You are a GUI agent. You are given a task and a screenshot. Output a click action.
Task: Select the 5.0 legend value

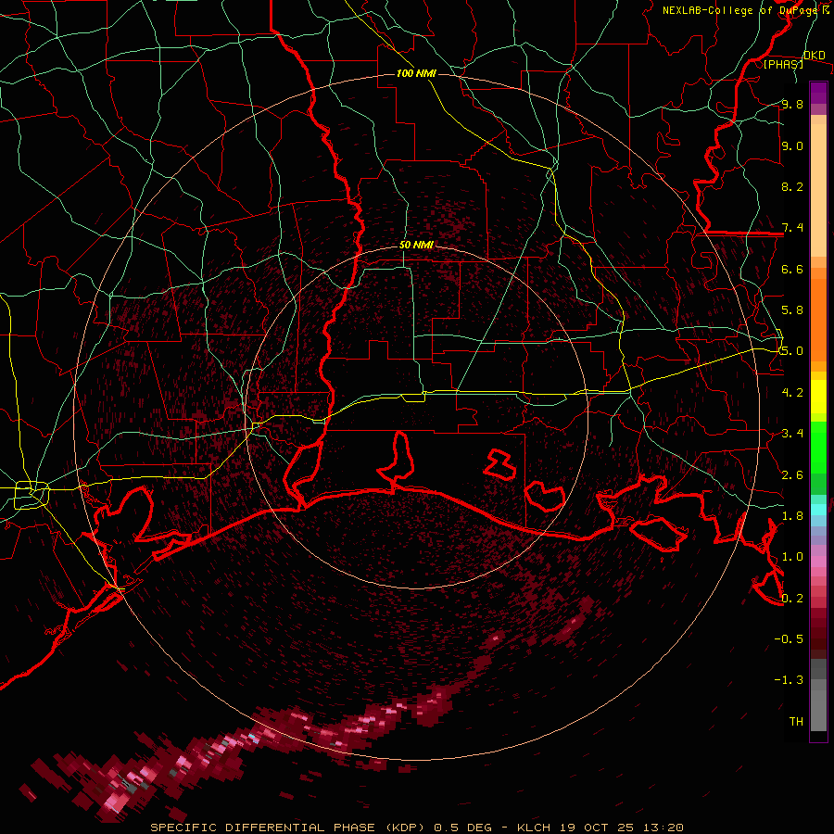coord(792,351)
